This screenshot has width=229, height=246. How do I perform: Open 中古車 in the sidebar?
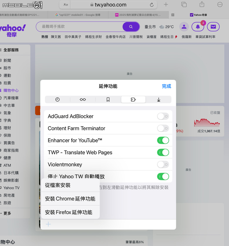pos(9,105)
